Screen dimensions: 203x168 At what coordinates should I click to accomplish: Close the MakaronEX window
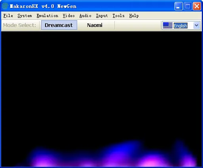tap(197, 6)
